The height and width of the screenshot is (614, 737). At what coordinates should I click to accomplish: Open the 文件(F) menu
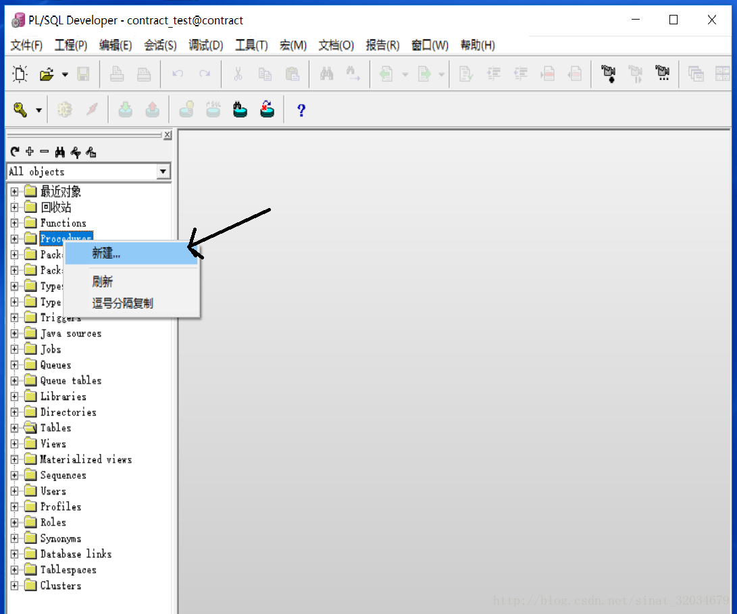tap(26, 45)
